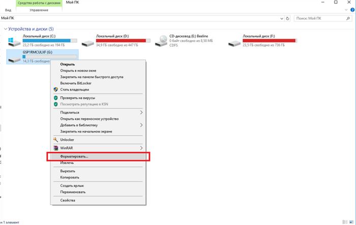Open the blue help icon

(352, 10)
